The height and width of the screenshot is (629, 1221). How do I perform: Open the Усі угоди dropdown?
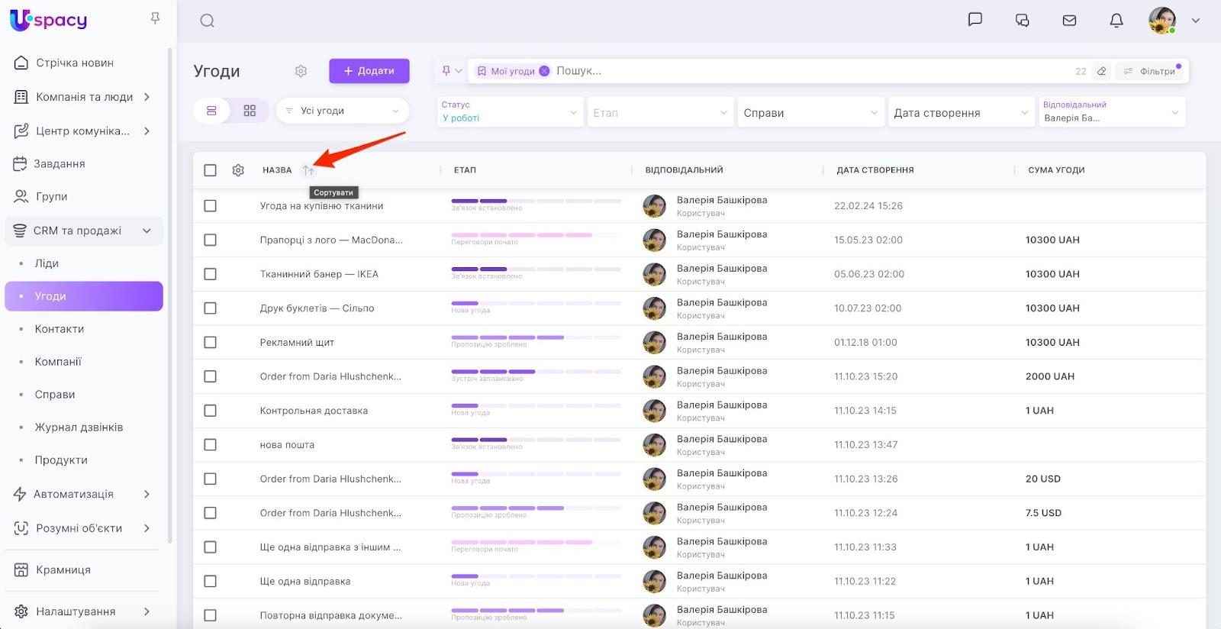coord(342,111)
